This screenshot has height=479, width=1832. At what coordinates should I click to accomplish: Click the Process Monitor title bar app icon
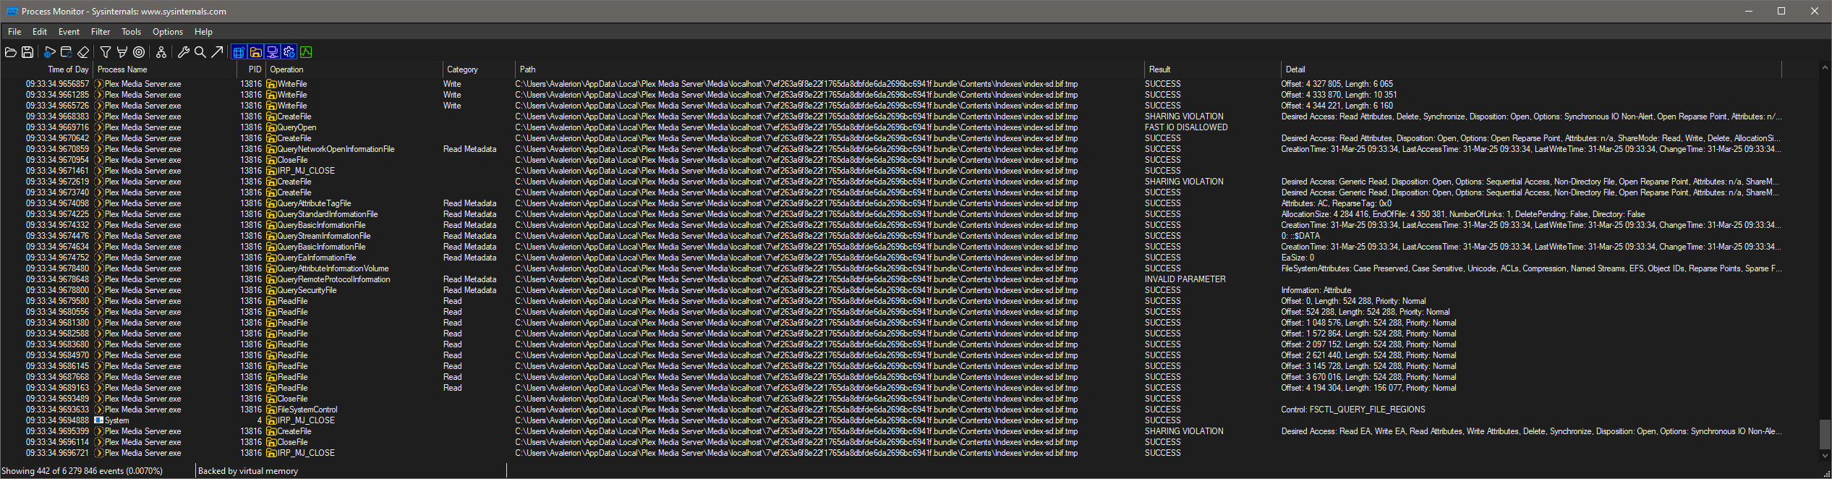pos(12,12)
